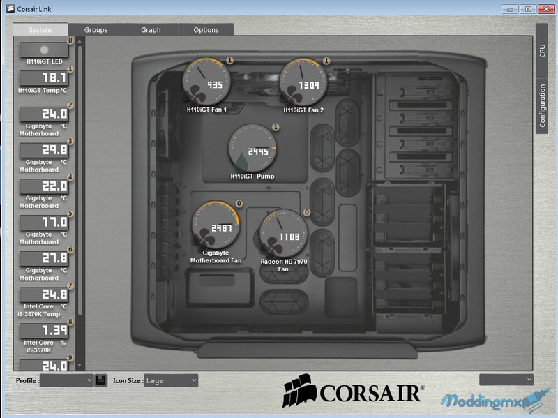558x418 pixels.
Task: Switch to the System tab
Action: (x=40, y=29)
